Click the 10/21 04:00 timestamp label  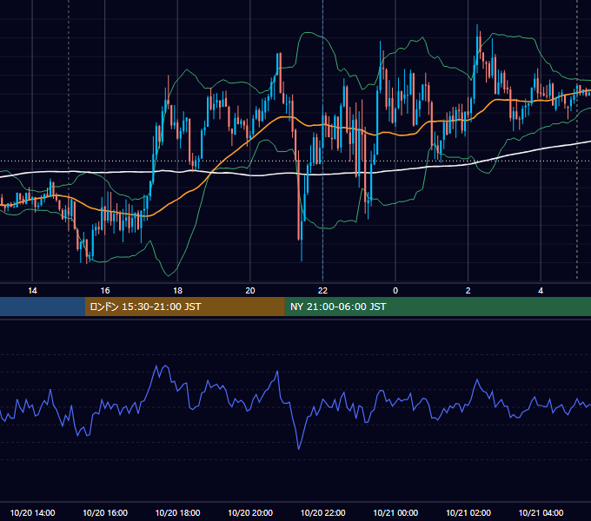coord(541,512)
